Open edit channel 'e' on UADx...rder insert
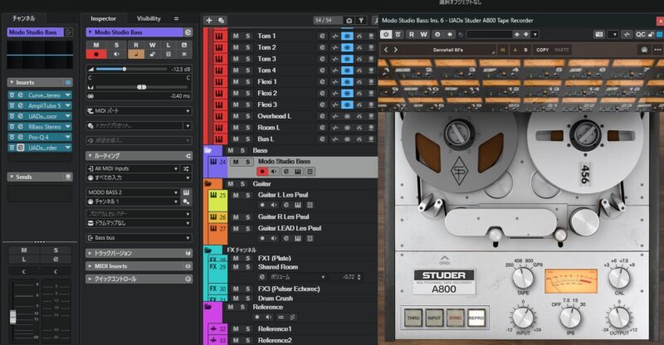 coord(20,148)
